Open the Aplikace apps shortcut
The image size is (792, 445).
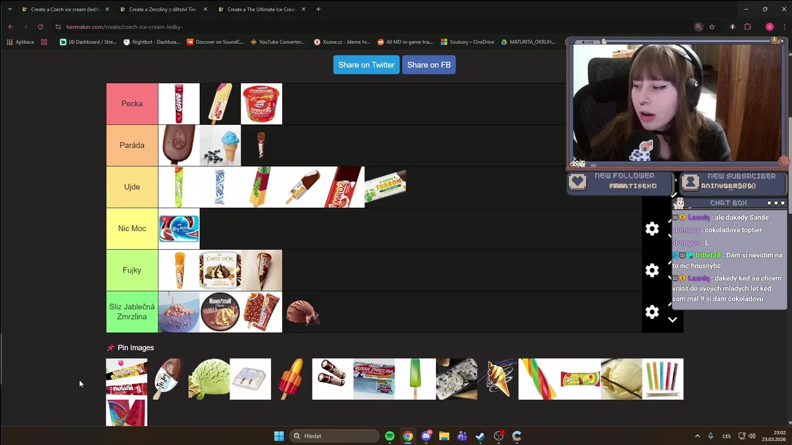pyautogui.click(x=20, y=42)
